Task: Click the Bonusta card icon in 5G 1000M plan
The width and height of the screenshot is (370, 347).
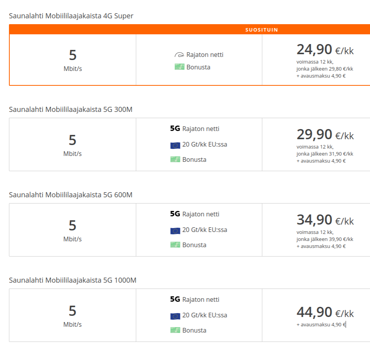Action: pos(175,330)
